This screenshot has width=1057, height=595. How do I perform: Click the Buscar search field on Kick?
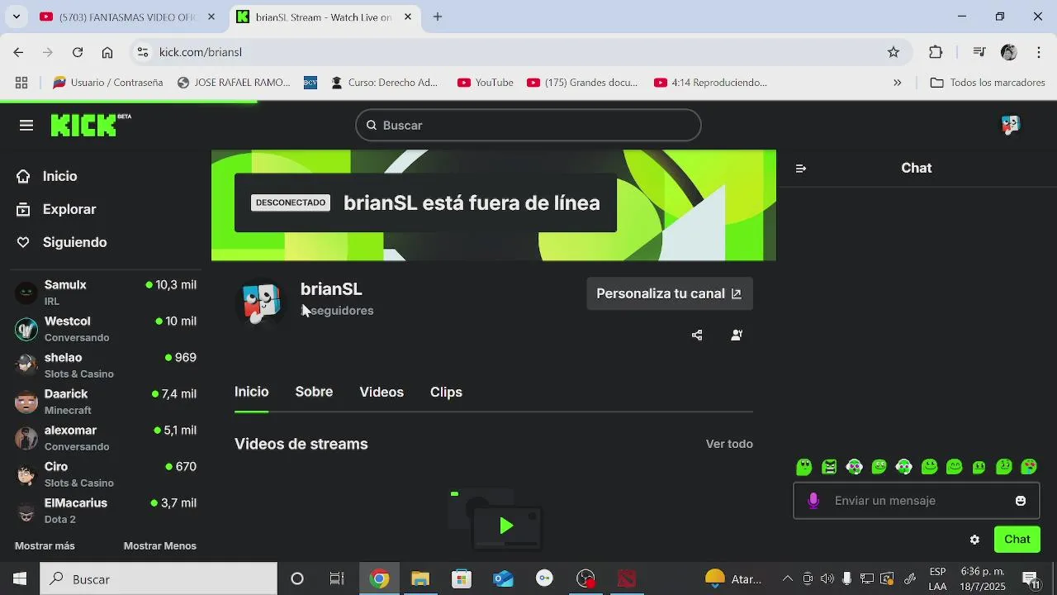pos(528,126)
